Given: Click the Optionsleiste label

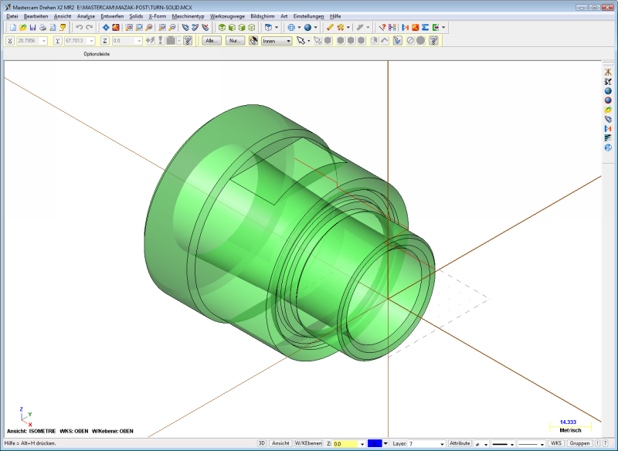Looking at the screenshot, I should point(97,54).
